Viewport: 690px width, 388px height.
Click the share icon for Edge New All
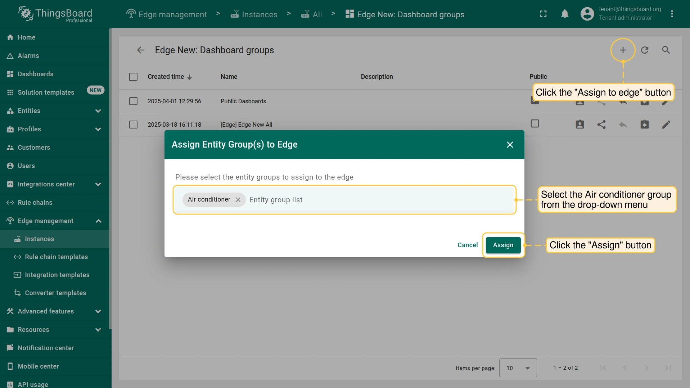pyautogui.click(x=601, y=125)
